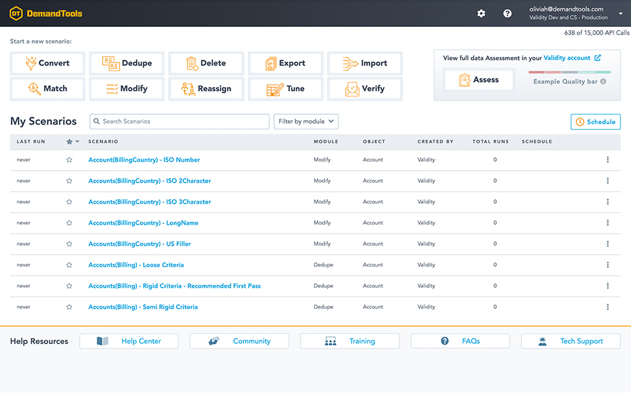Screen dimensions: 631x394
Task: Open Account(BillingCountry) - ISO Number scenario
Action: [x=144, y=160]
